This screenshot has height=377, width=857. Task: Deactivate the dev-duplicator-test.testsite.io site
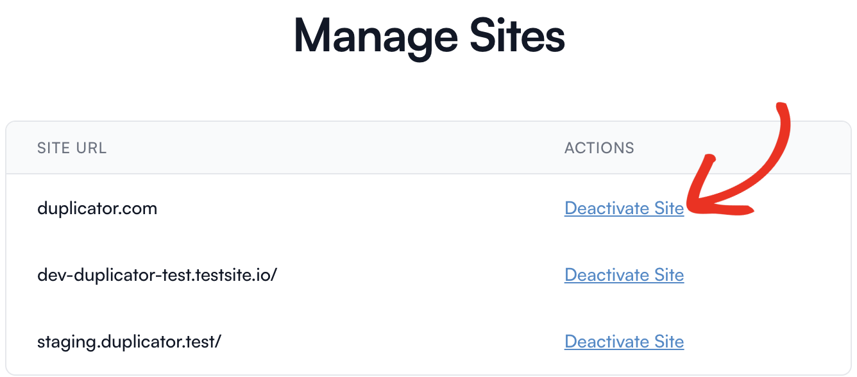pos(624,275)
